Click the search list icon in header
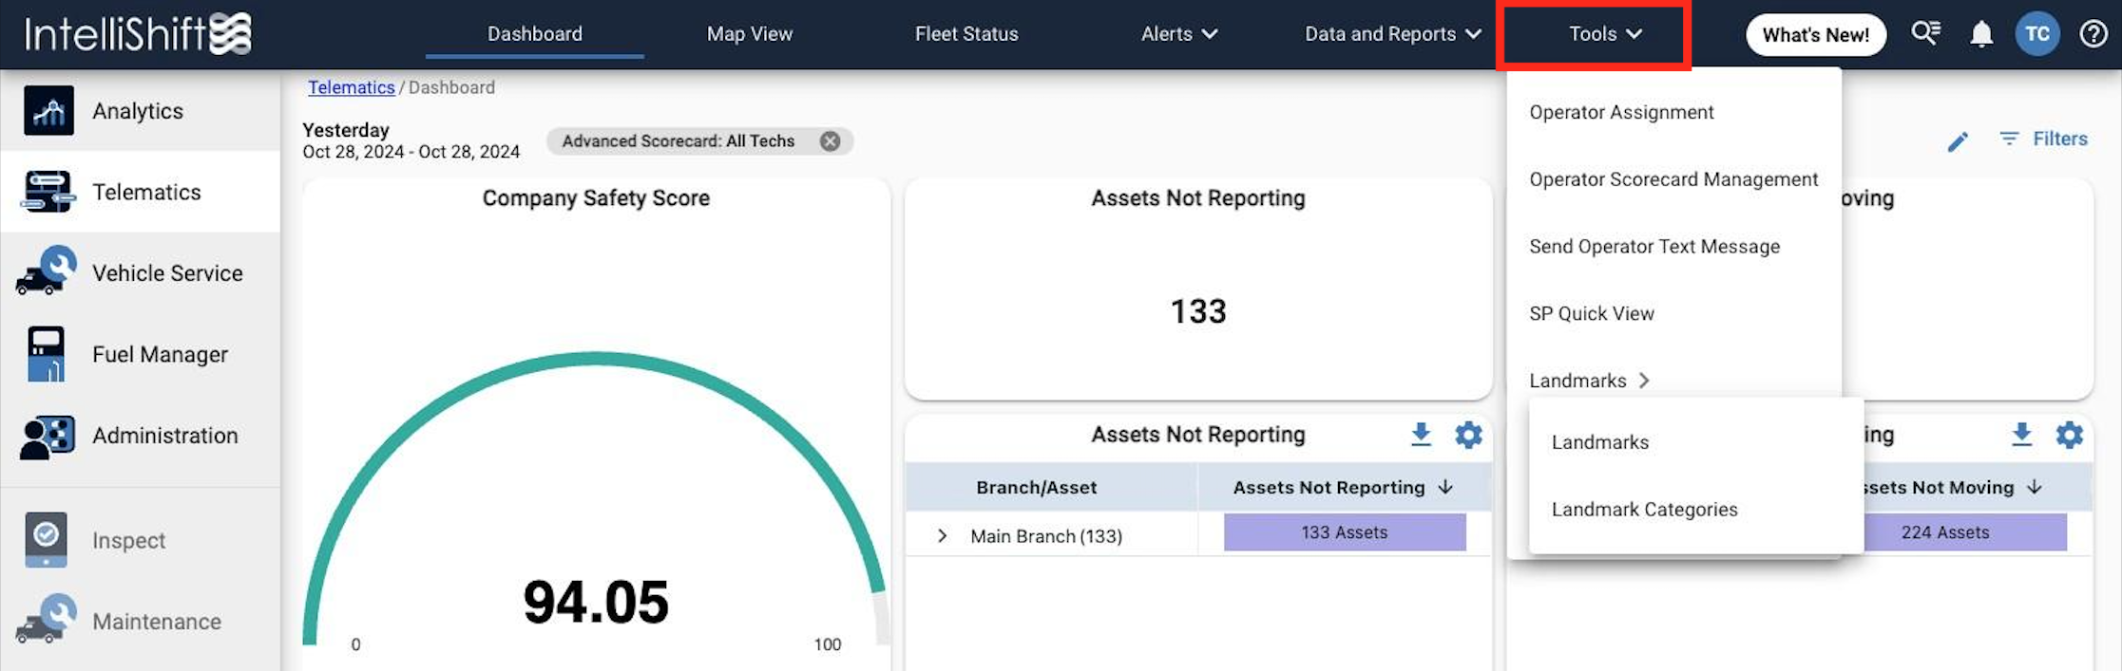The height and width of the screenshot is (671, 2122). [1925, 33]
